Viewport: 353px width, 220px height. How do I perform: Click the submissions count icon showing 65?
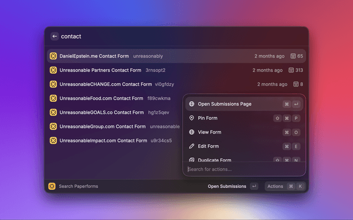(x=293, y=56)
